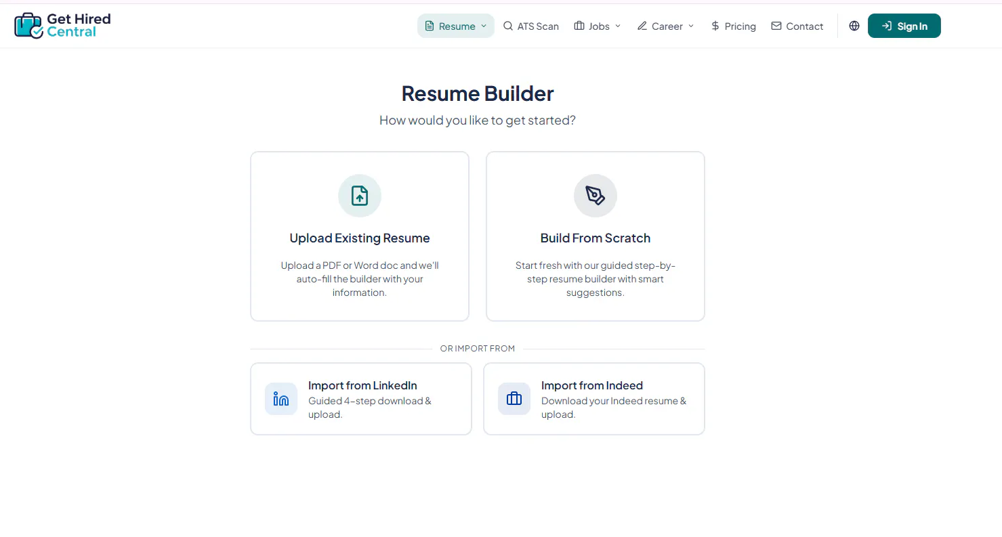Open the Contact page

pos(797,26)
